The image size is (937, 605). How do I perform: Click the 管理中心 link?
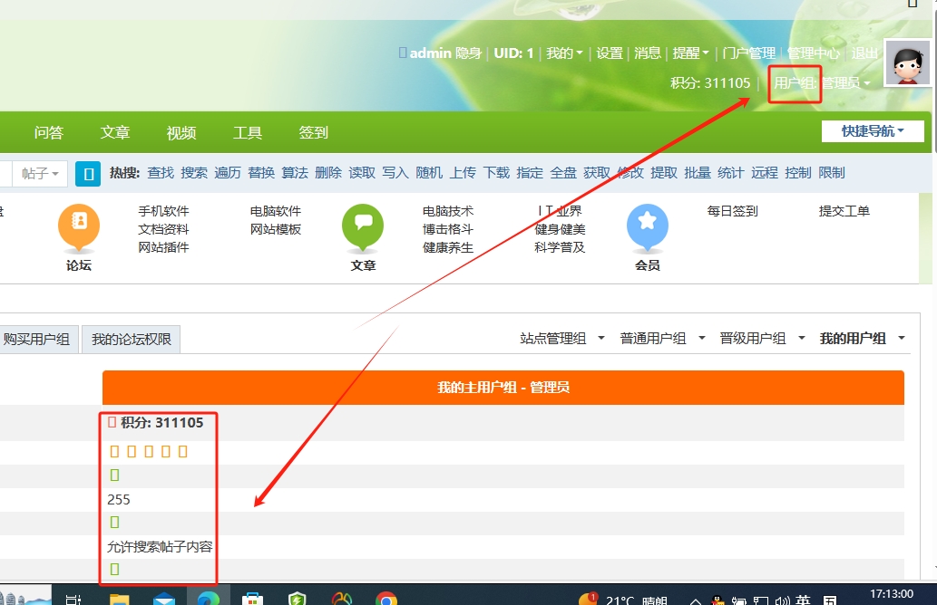point(813,53)
